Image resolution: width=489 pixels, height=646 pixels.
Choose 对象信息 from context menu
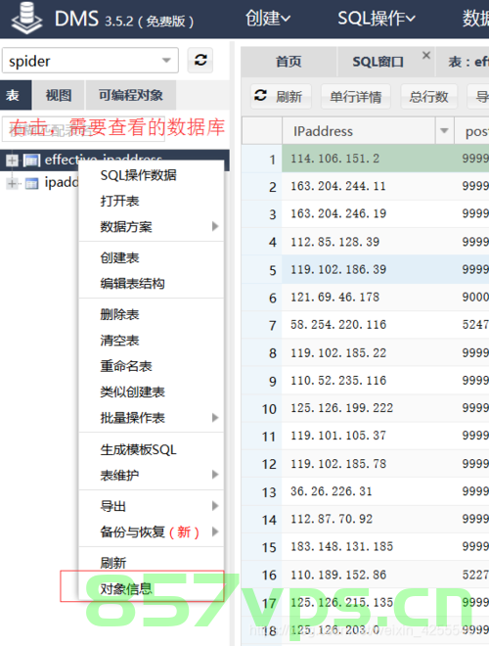[152, 588]
